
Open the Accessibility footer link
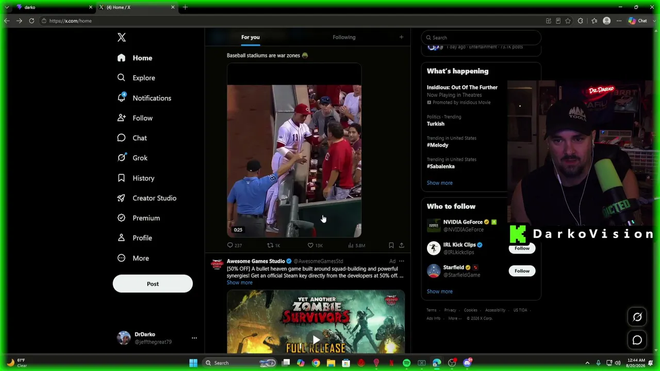pos(495,310)
